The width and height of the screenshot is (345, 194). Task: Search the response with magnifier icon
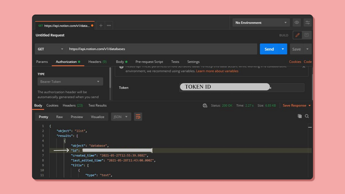click(307, 116)
